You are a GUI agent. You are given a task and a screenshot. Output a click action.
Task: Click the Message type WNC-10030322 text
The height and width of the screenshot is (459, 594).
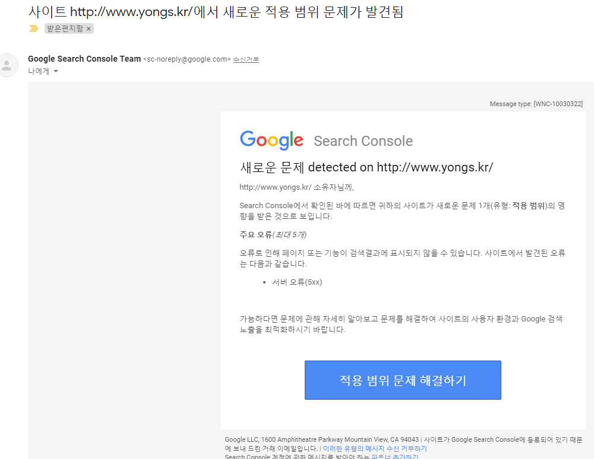(536, 104)
